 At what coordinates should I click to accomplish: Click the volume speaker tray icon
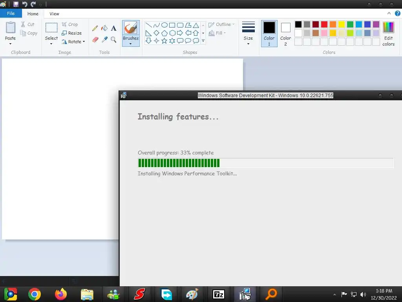coord(363,294)
